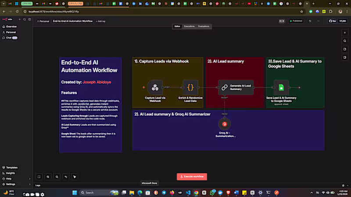Reload the page in the browser

tap(17, 12)
